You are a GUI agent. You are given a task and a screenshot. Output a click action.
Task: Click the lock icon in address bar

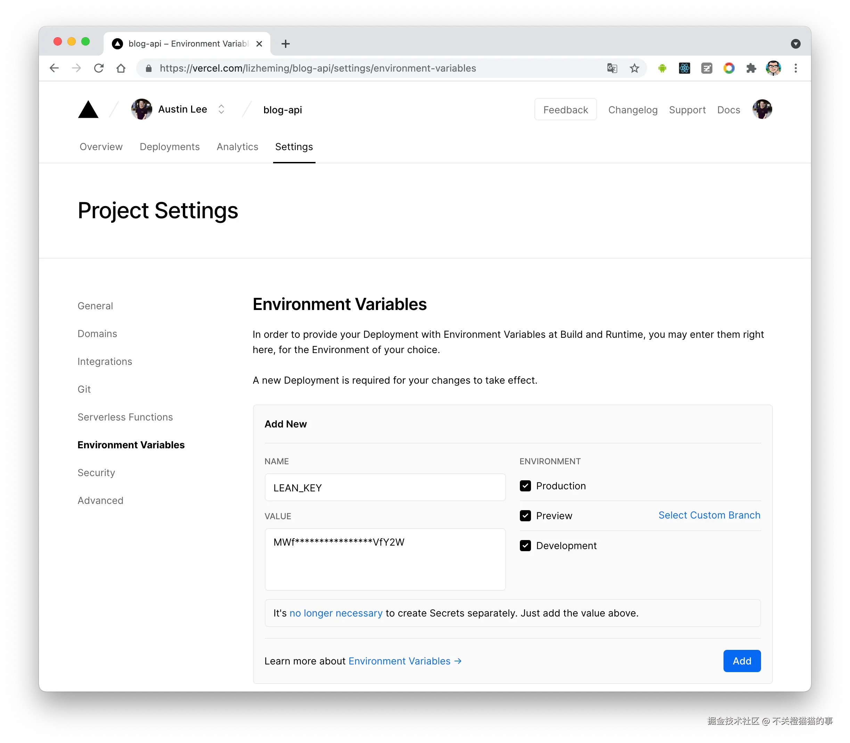148,68
